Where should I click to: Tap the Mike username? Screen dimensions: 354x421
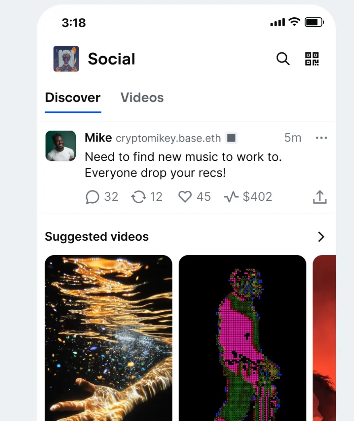pyautogui.click(x=98, y=138)
